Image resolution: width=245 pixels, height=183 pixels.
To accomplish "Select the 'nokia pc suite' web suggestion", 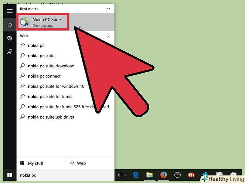I will coord(66,56).
